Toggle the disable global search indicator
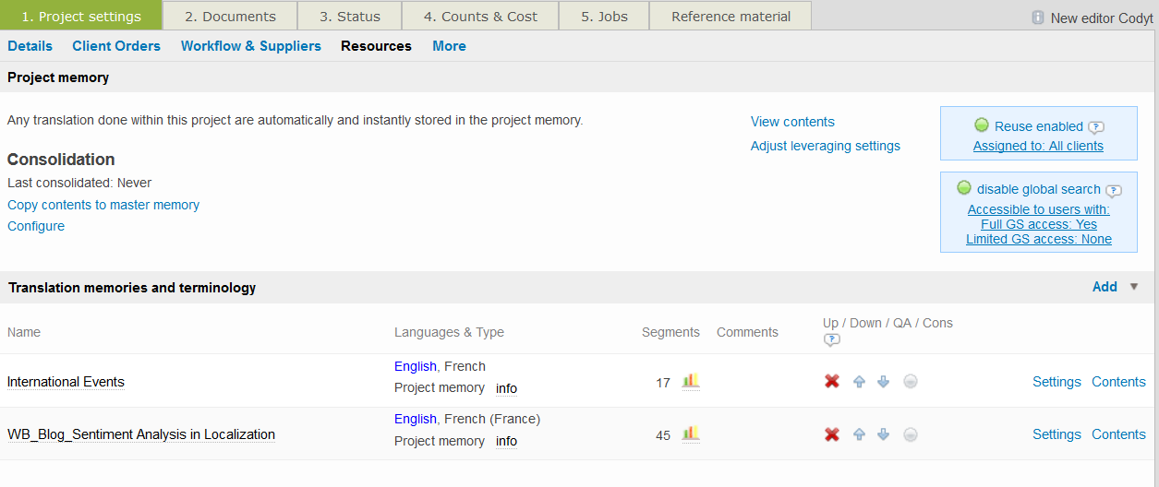Screen dimensions: 1159x487 point(964,188)
